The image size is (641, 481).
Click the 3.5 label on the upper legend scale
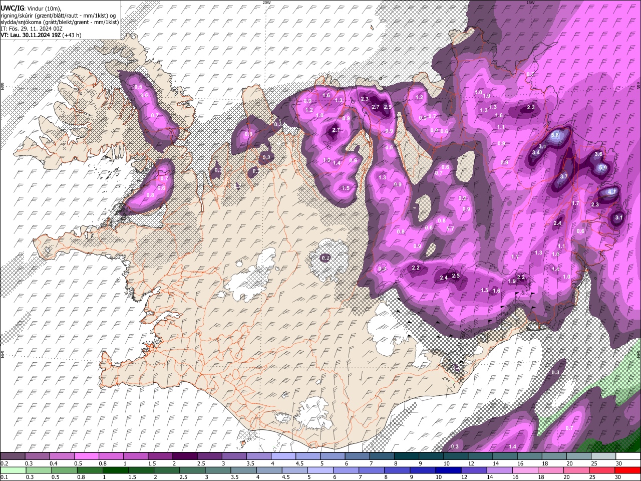tap(250, 463)
